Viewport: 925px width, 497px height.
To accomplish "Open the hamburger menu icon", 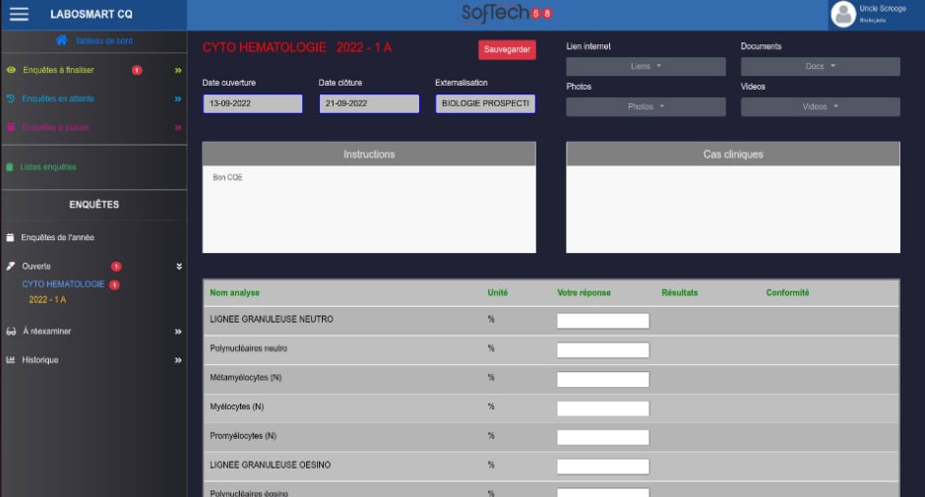I will click(19, 14).
